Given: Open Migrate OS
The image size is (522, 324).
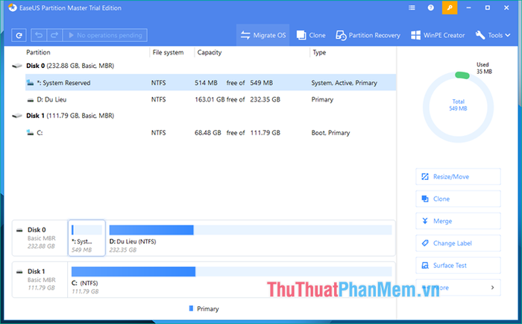Looking at the screenshot, I should [x=263, y=35].
